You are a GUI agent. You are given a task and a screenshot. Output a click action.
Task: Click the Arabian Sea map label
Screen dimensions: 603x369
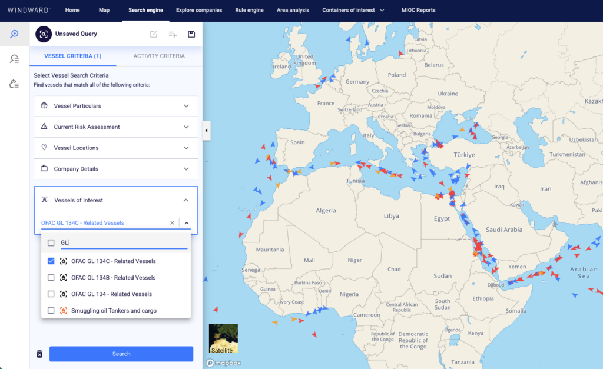pos(584,272)
